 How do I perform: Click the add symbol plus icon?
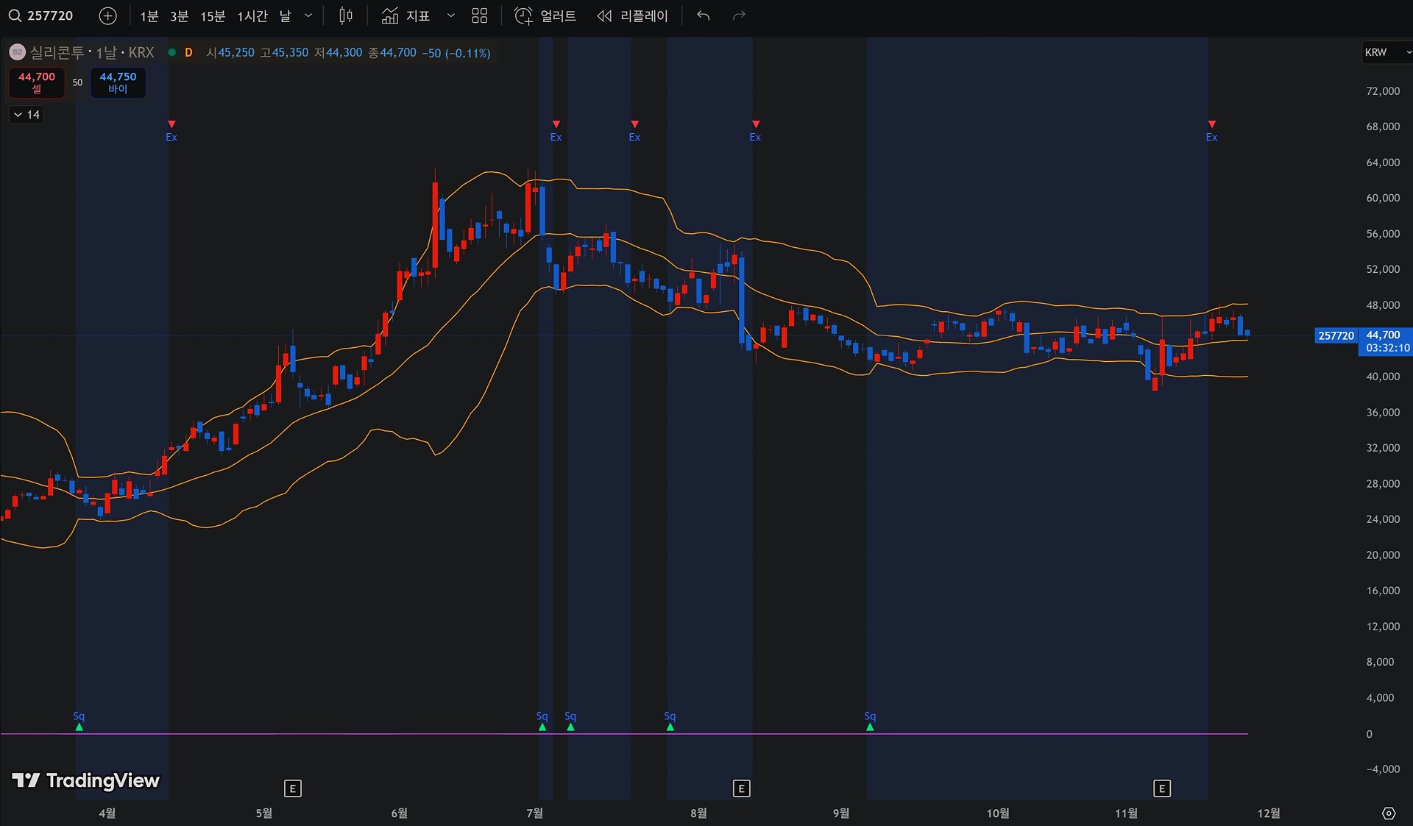pyautogui.click(x=107, y=15)
